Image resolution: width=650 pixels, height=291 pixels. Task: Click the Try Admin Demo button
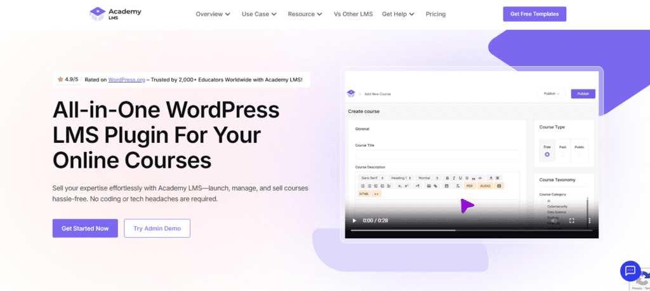pos(157,228)
